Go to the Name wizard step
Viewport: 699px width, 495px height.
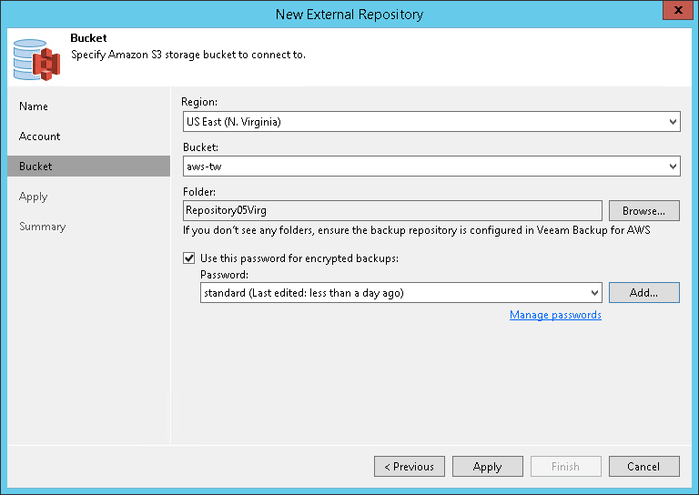[x=34, y=106]
